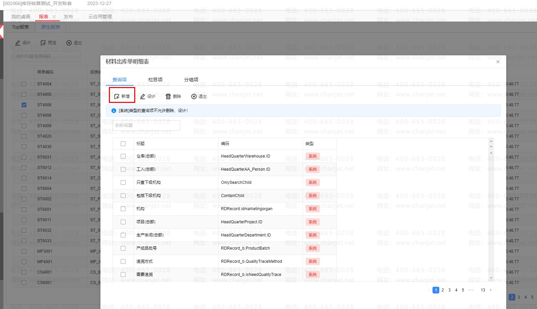This screenshot has width=537, height=309.
Task: Toggle the select-all checkbox in 标题 header
Action: click(123, 144)
